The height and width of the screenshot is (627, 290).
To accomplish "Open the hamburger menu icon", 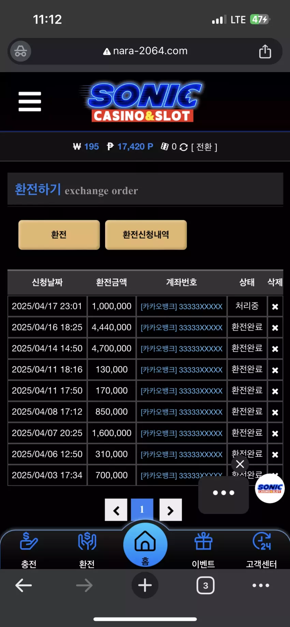I will point(30,101).
